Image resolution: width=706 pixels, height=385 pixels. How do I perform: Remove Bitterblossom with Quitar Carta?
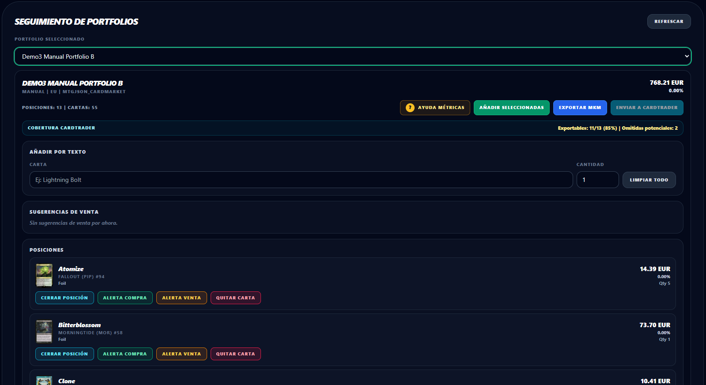[x=235, y=354]
